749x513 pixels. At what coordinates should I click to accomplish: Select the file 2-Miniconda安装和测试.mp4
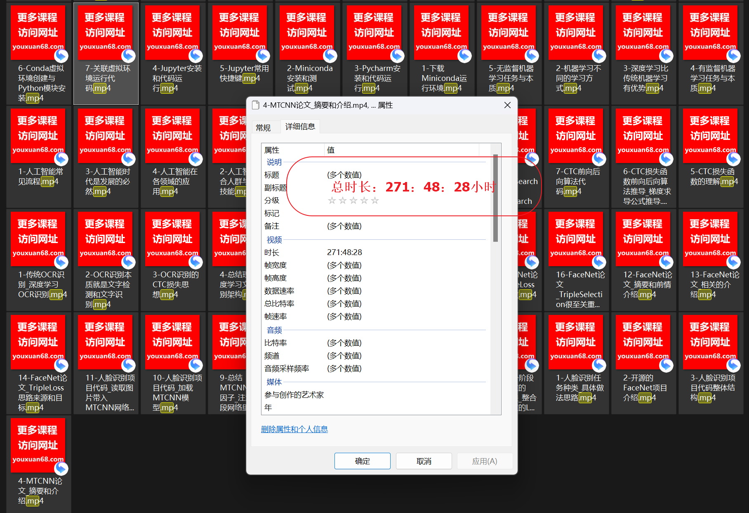coord(307,54)
